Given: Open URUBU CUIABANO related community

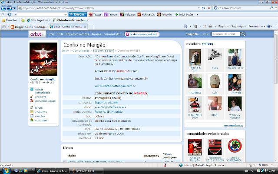Looking at the screenshot, I should 235,146.
